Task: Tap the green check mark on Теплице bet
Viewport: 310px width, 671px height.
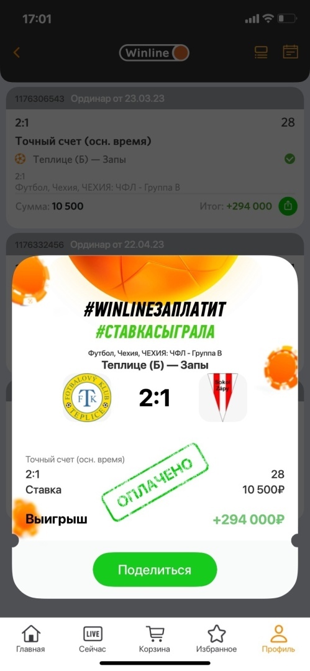Action: click(x=290, y=159)
